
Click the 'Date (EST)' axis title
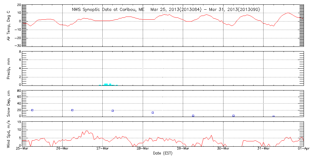[162, 154]
